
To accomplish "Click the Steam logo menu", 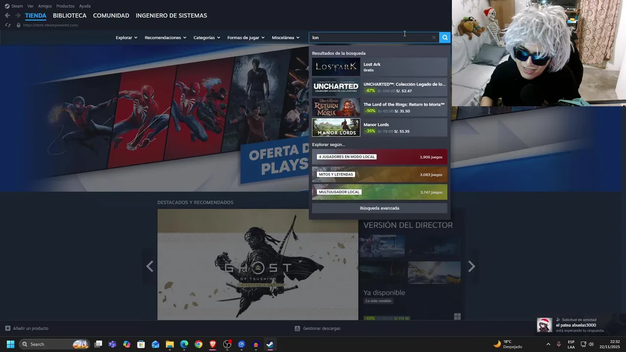I will pos(14,6).
